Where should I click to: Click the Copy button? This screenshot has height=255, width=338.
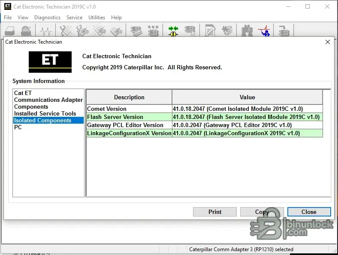click(x=262, y=212)
